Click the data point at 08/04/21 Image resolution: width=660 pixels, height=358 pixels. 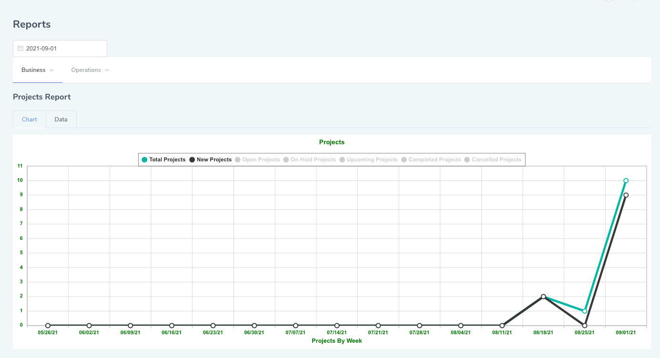461,326
